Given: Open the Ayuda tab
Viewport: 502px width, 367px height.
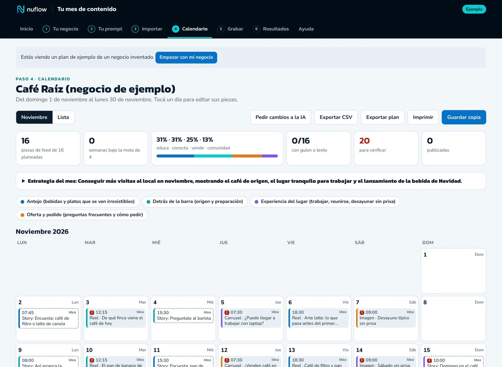Looking at the screenshot, I should pos(306,29).
